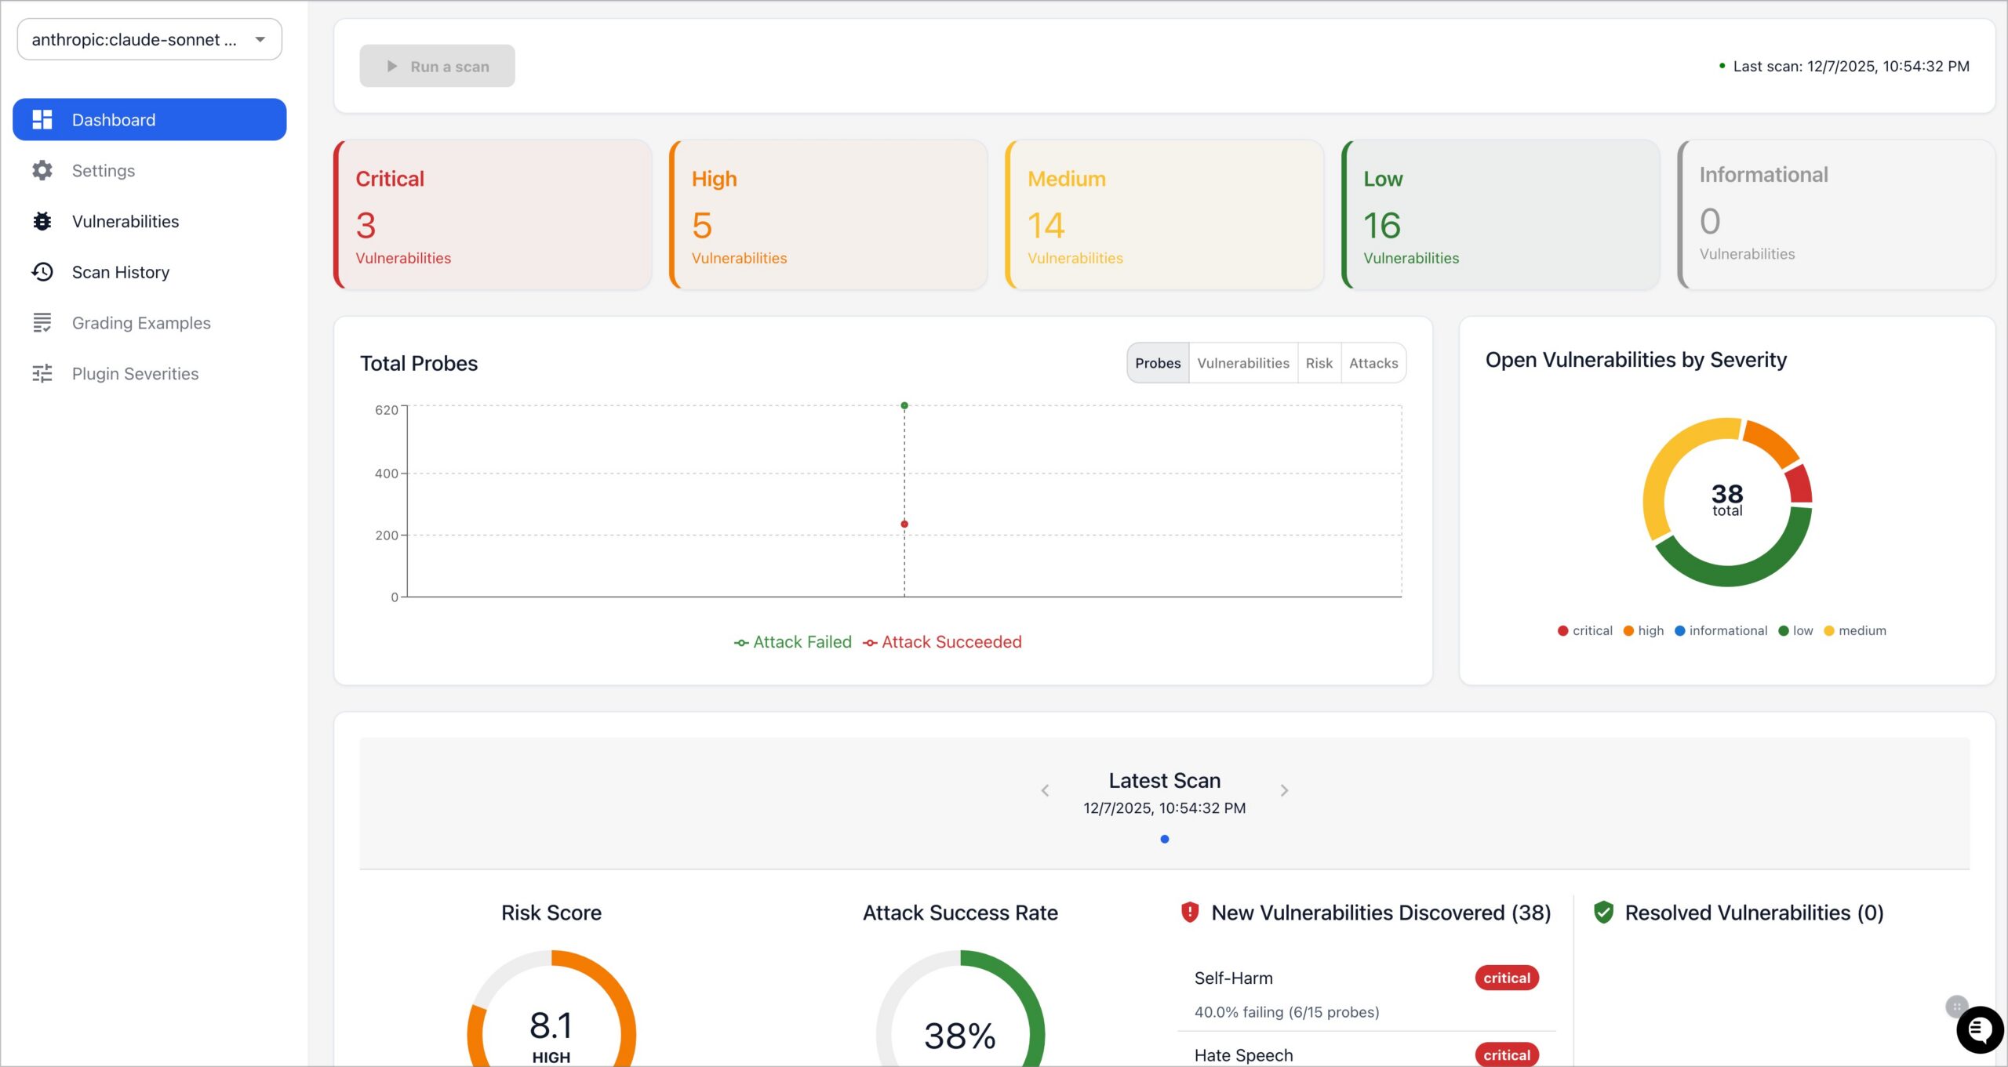Go to next scan with right chevron

tap(1284, 790)
